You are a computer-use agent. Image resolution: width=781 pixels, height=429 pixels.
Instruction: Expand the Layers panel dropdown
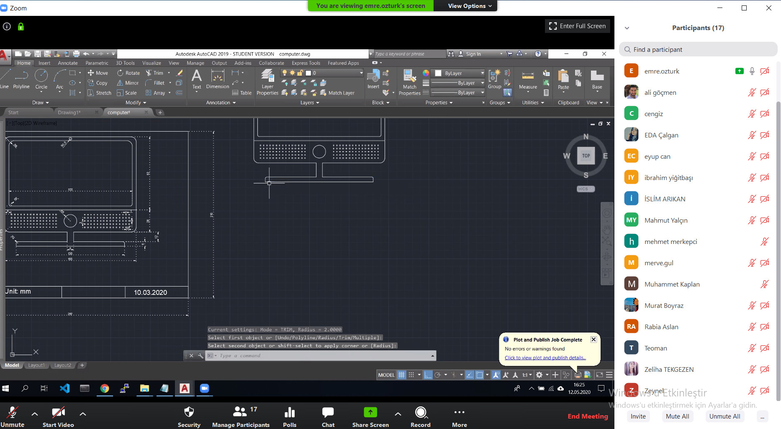(310, 102)
